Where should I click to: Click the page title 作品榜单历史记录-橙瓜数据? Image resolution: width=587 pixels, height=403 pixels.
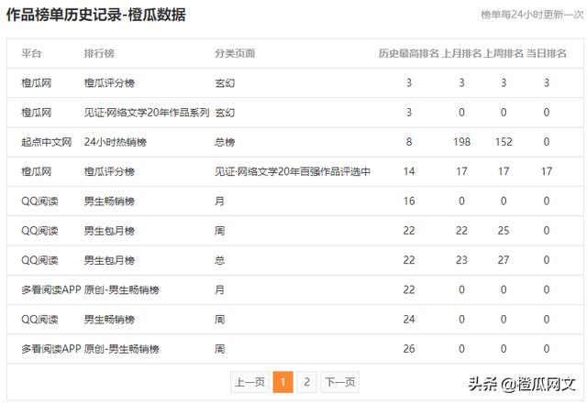click(x=95, y=15)
